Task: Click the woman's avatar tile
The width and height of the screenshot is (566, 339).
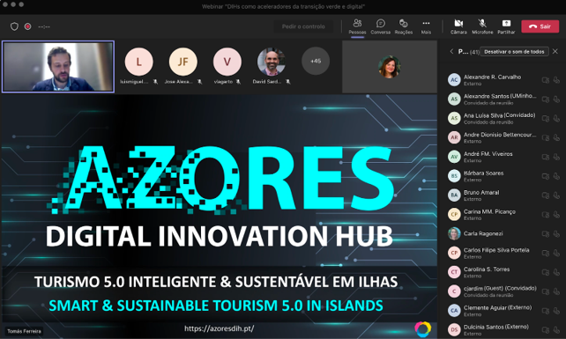Action: [x=389, y=67]
